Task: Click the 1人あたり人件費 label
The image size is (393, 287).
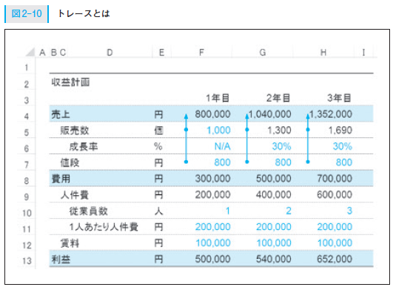Action: pos(104,227)
